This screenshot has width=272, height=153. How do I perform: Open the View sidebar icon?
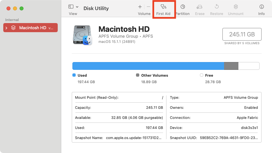(71, 7)
